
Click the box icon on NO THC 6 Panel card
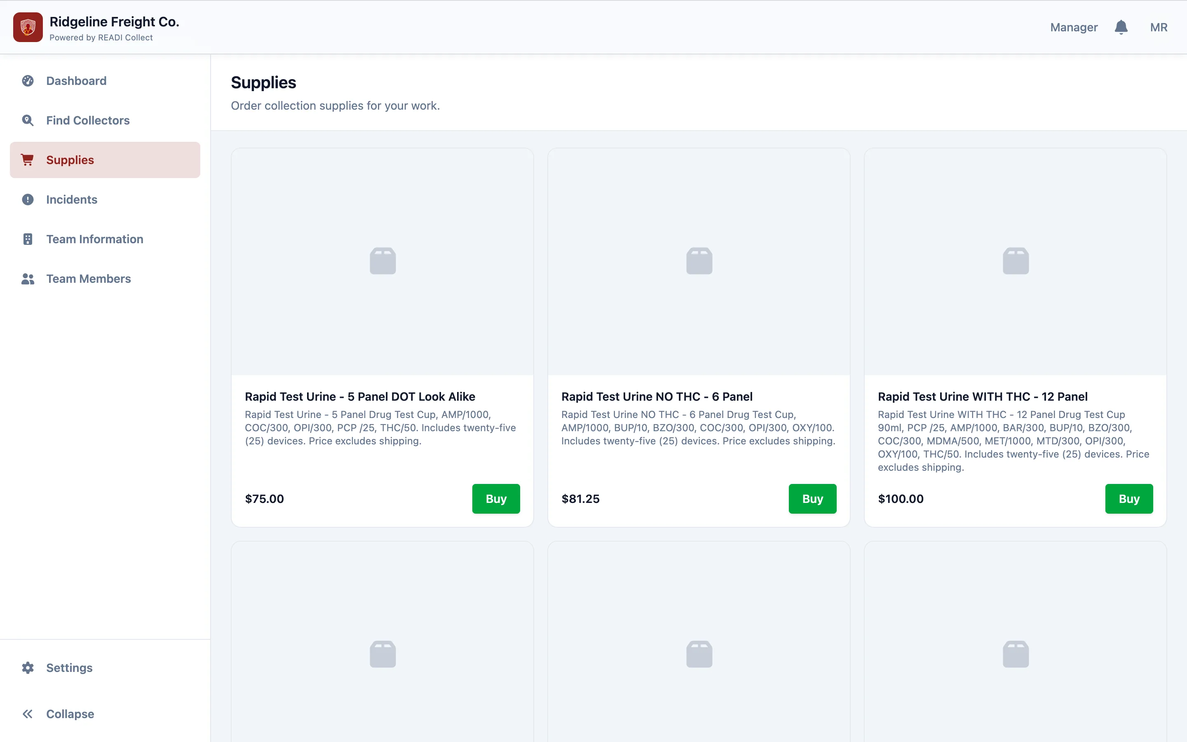[x=699, y=261]
